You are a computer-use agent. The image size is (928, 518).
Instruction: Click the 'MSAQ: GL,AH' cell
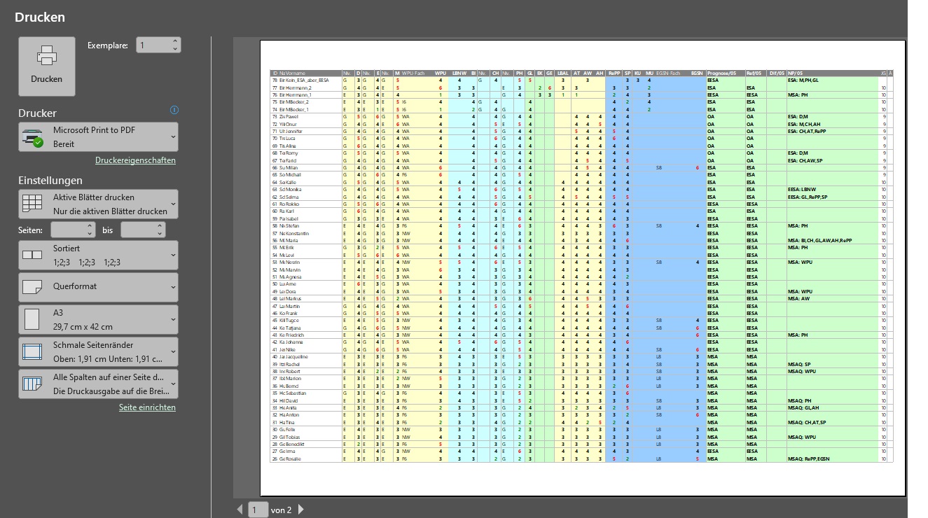(803, 407)
